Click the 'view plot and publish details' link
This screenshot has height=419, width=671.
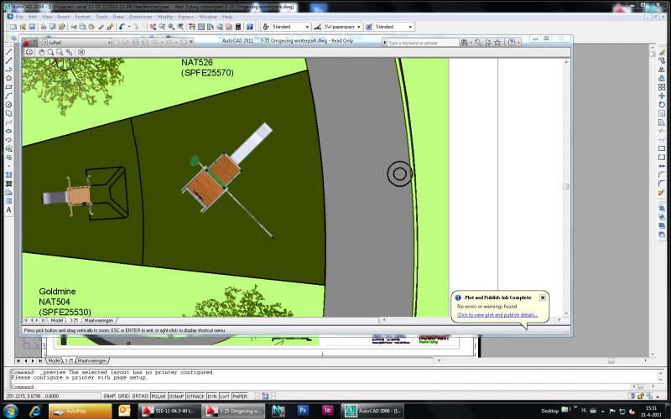tap(497, 315)
